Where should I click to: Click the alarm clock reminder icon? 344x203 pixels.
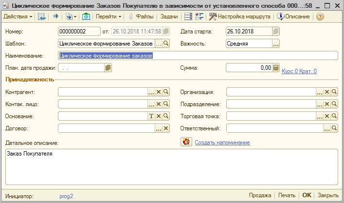(186, 142)
